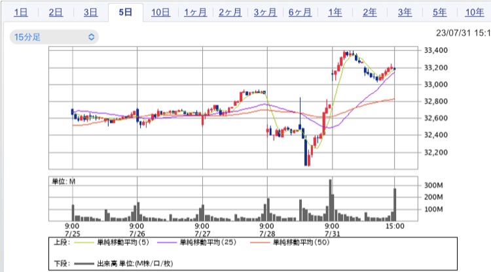
Task: Click the 23/07/31 timestamp text
Action: point(463,33)
